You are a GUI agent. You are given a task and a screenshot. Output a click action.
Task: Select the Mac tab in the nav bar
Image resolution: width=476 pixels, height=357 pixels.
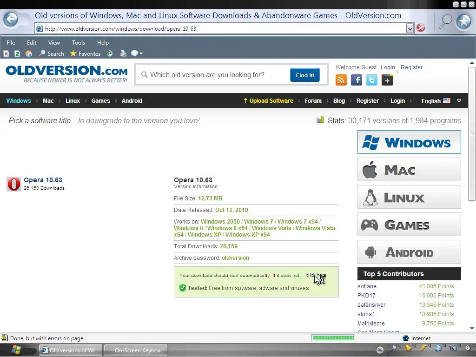tap(48, 100)
